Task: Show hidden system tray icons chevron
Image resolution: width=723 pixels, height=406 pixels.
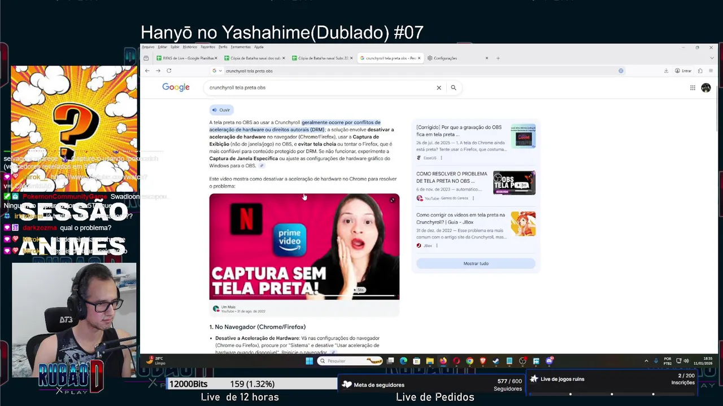Action: 646,361
